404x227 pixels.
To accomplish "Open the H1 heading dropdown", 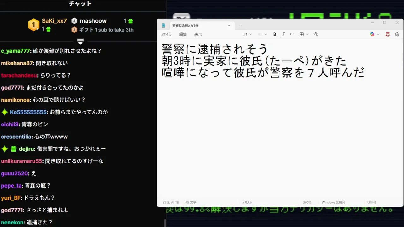I will tap(247, 34).
